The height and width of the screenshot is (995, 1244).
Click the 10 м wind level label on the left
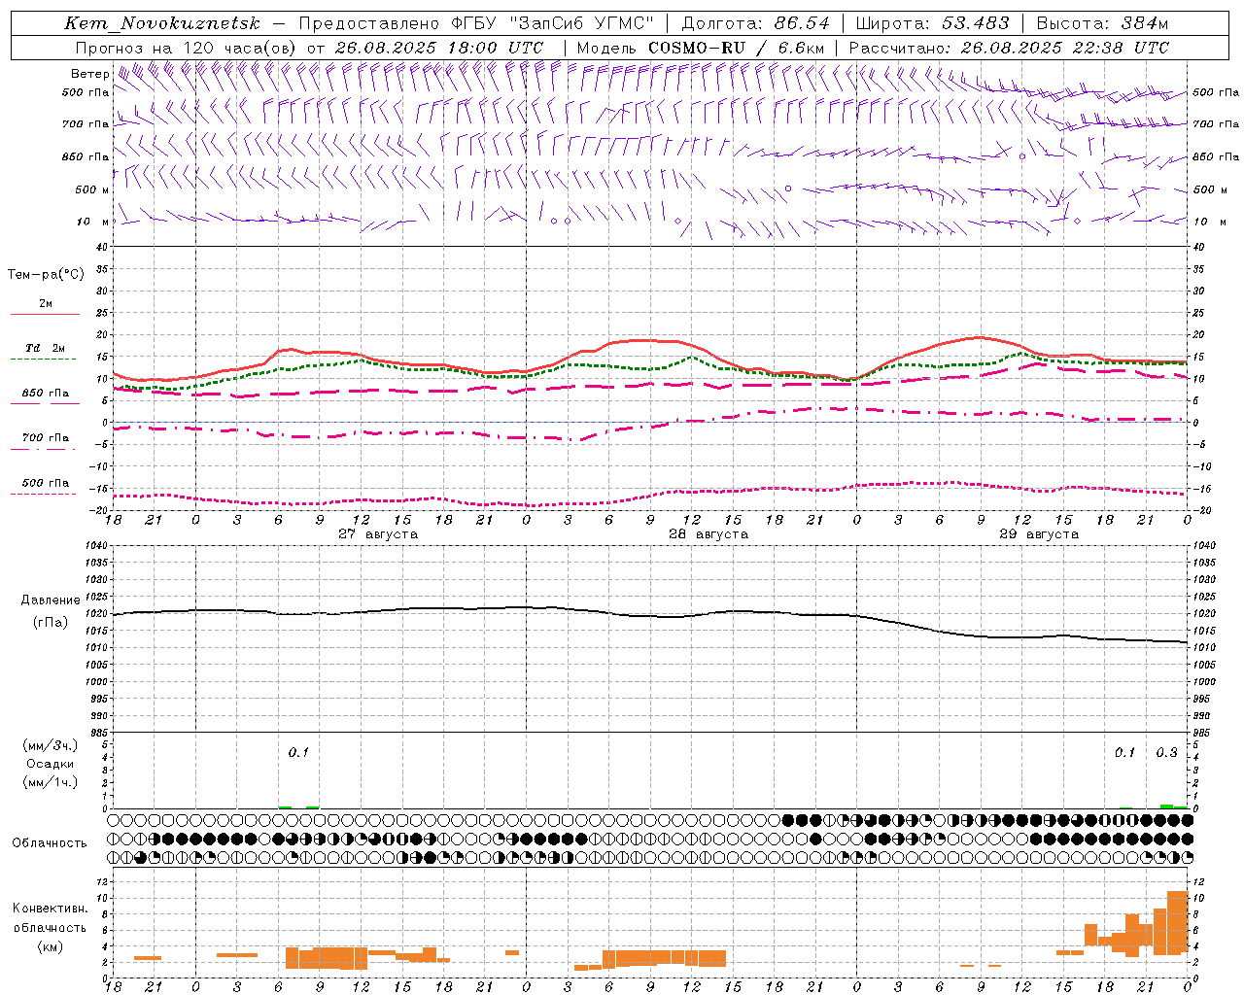tap(93, 223)
